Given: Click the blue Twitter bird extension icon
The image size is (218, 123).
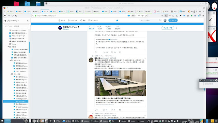Looking at the screenshot, I should click(184, 16).
